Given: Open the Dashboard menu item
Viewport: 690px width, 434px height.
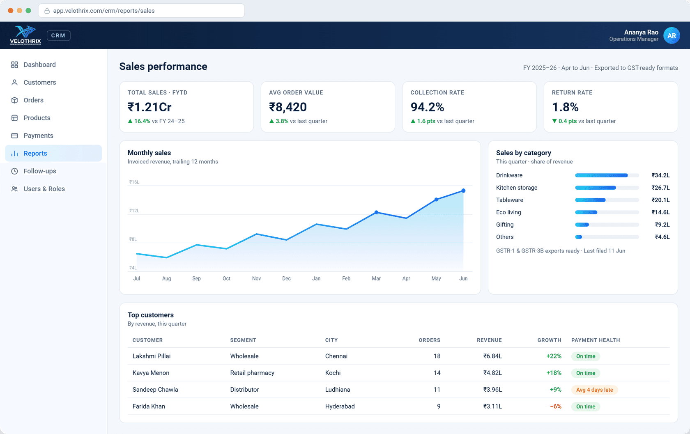Looking at the screenshot, I should (x=53, y=65).
